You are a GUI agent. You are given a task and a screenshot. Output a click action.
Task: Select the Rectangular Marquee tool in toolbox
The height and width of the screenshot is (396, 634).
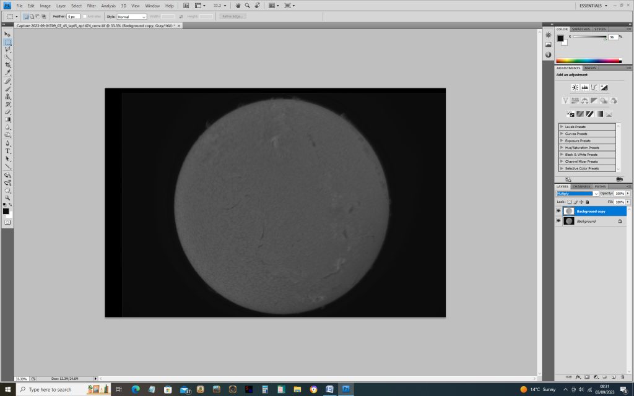[7, 42]
